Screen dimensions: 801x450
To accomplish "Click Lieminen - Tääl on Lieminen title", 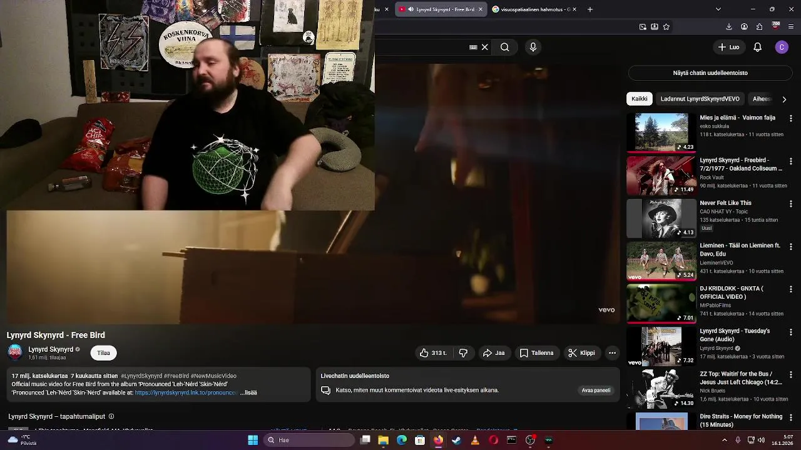I will (x=740, y=249).
